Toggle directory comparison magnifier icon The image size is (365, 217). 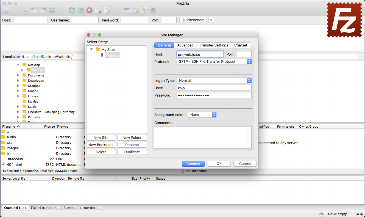click(135, 10)
